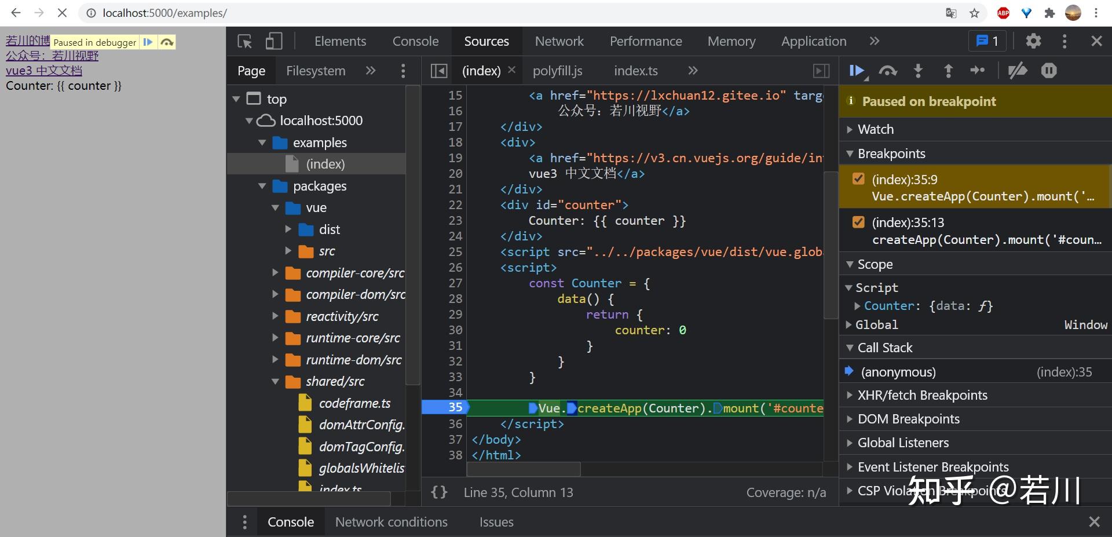Collapse the Call Stack section
1112x537 pixels.
[x=975, y=348]
